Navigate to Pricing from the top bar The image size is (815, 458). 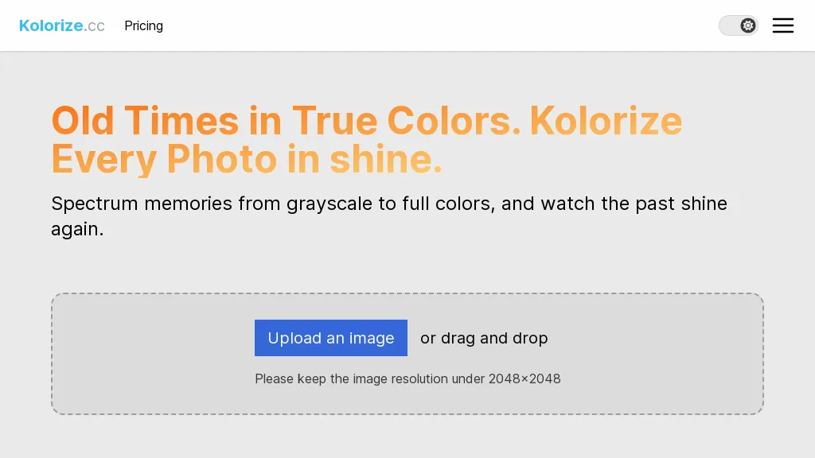[x=143, y=25]
